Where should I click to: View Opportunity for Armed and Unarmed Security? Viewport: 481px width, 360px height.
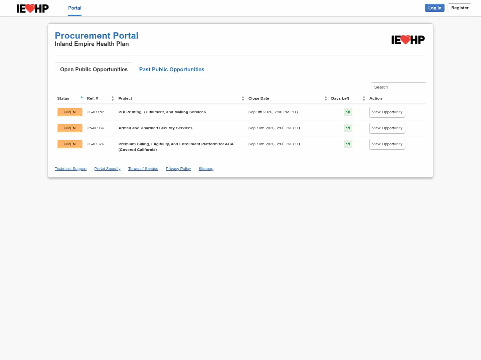click(387, 128)
